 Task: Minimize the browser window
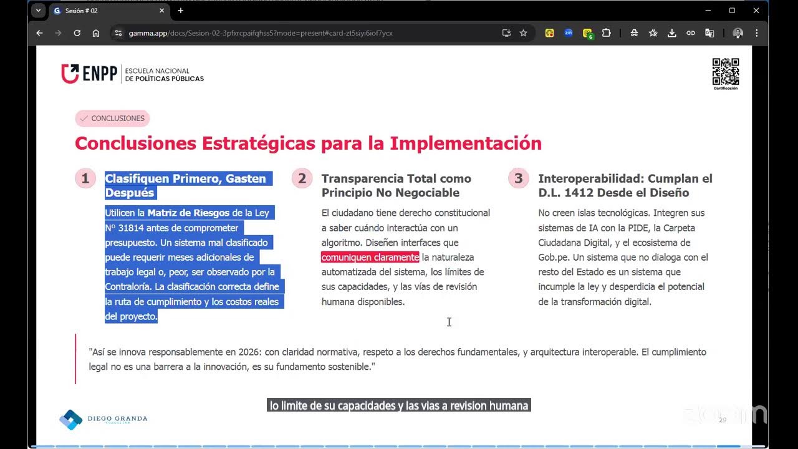(708, 11)
